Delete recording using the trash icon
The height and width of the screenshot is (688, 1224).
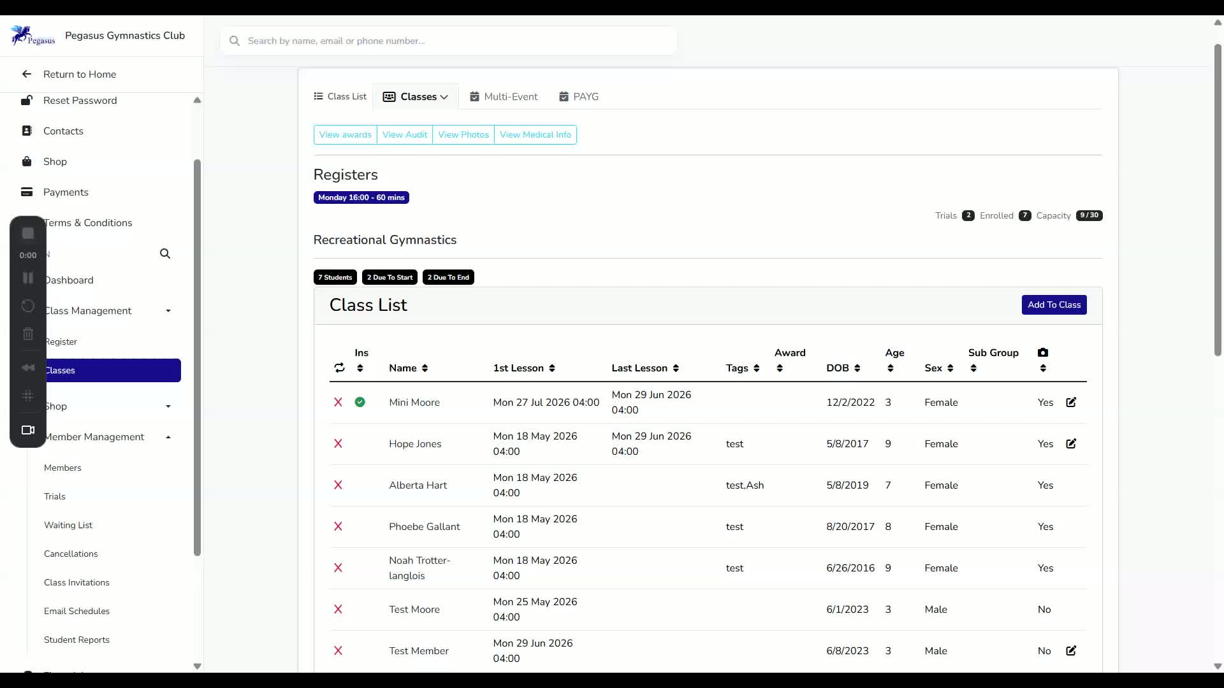(x=28, y=334)
